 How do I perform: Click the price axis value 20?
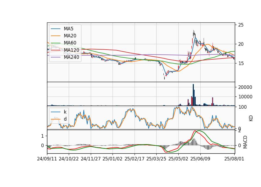point(241,44)
